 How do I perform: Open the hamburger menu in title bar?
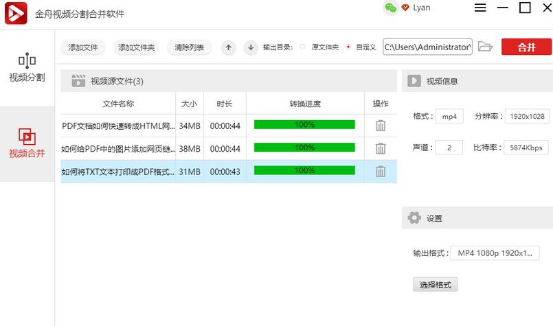click(x=480, y=8)
